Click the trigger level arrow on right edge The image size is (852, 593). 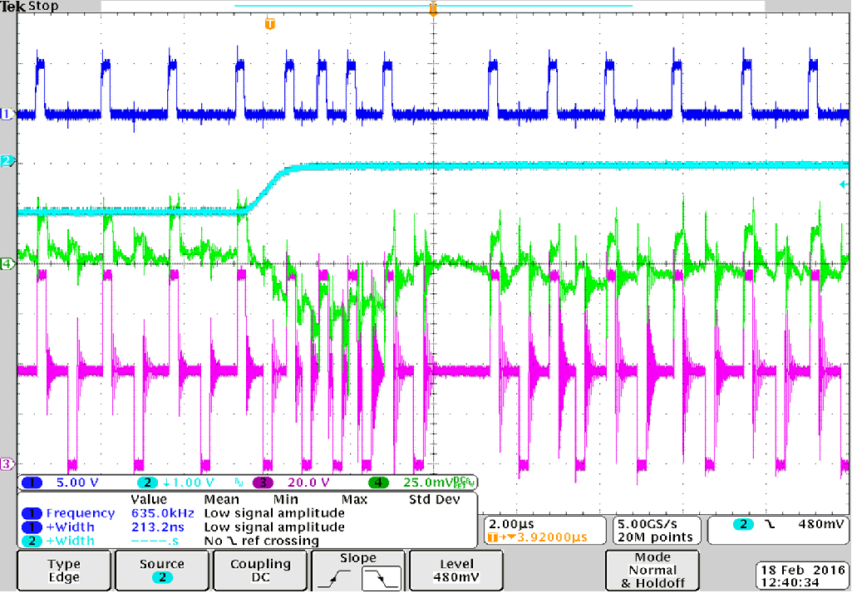click(x=843, y=184)
